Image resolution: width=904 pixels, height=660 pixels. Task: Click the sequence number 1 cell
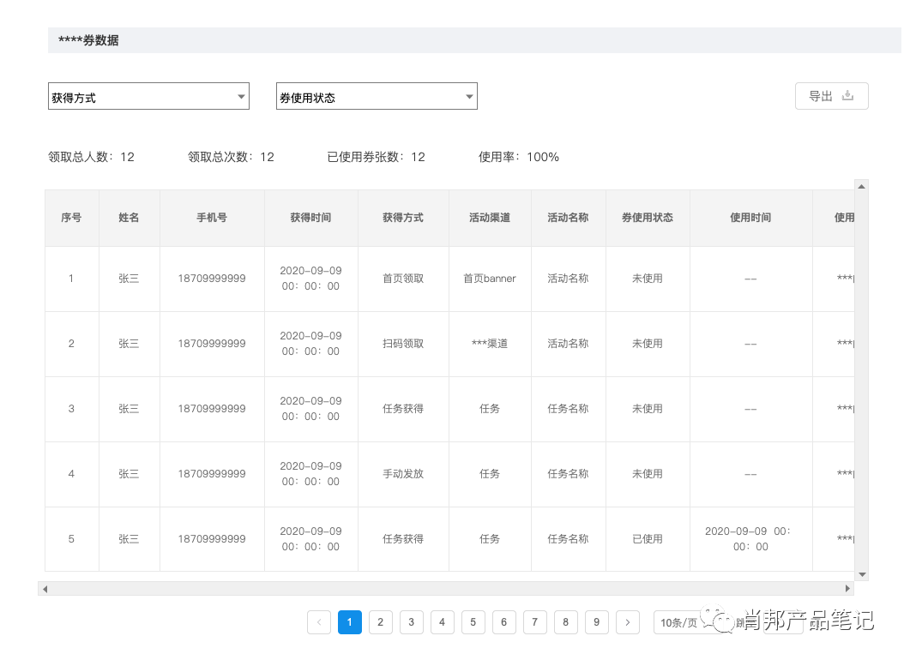point(71,279)
